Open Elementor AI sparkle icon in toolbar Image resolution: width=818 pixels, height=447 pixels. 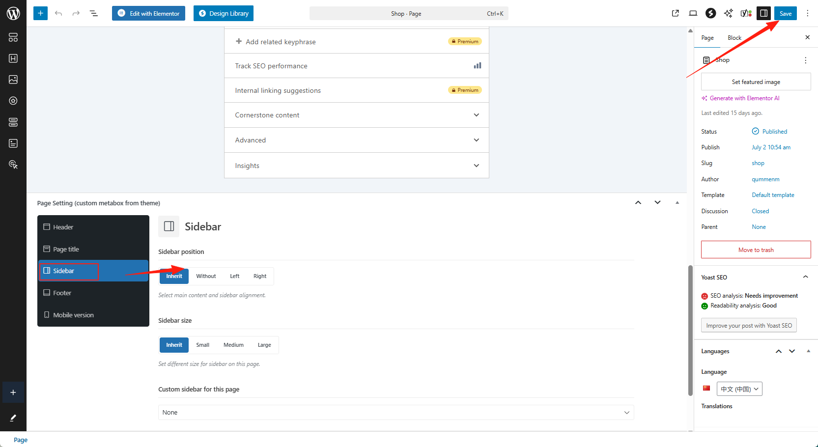[x=728, y=13]
